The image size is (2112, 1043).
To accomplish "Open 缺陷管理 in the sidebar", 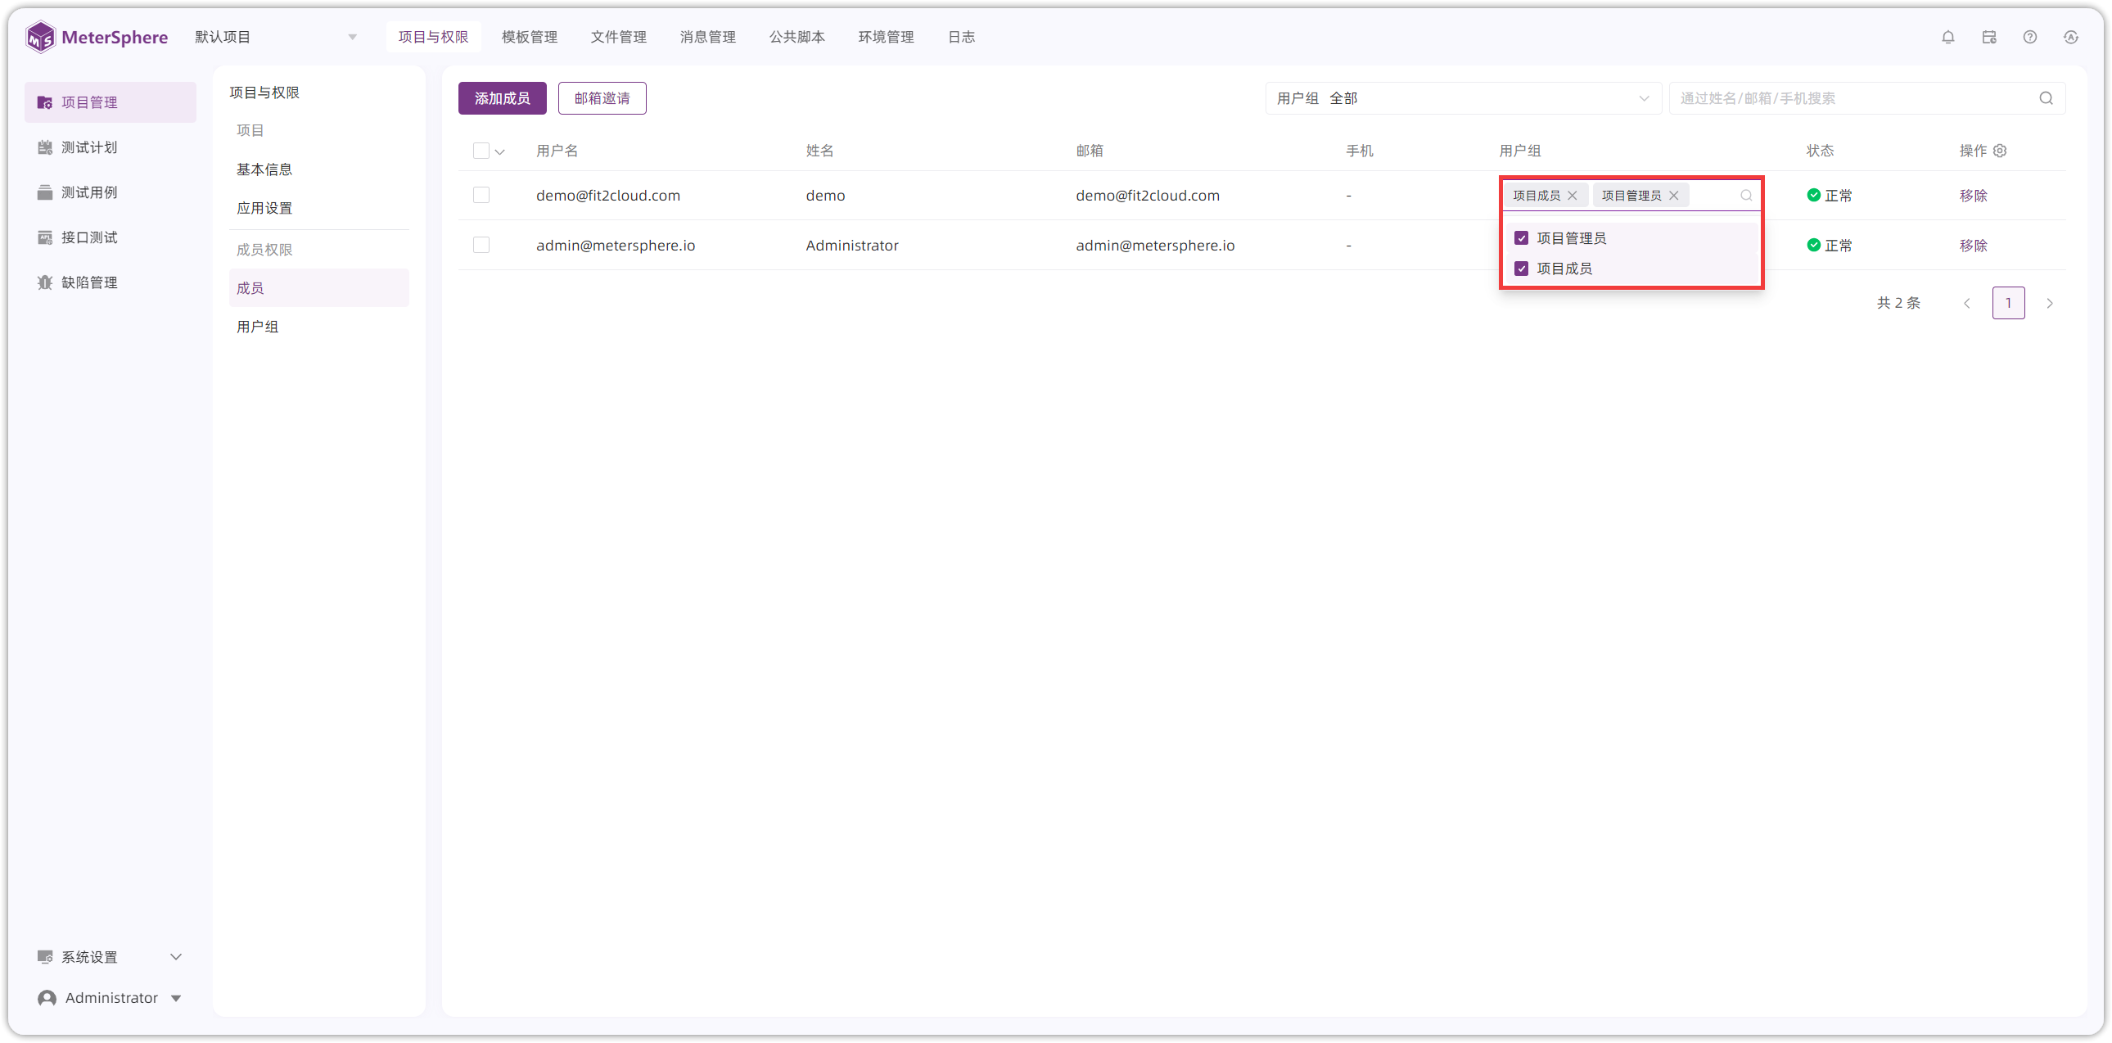I will coord(111,283).
